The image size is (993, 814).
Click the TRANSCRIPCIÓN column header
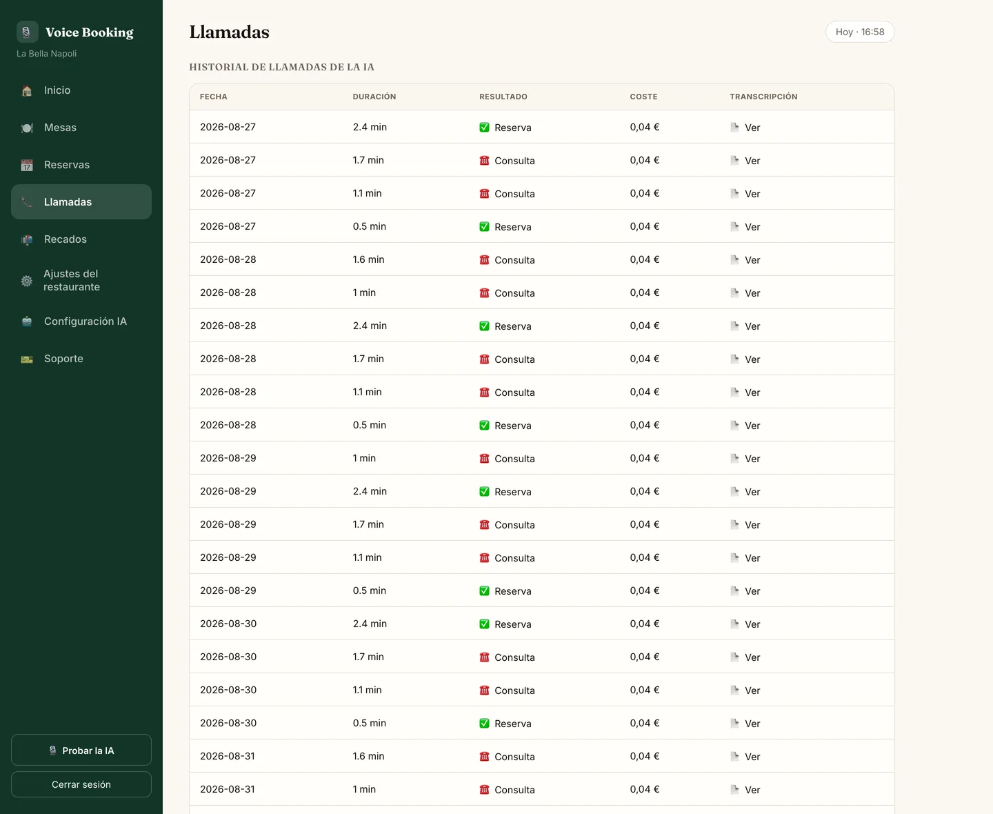(x=763, y=97)
